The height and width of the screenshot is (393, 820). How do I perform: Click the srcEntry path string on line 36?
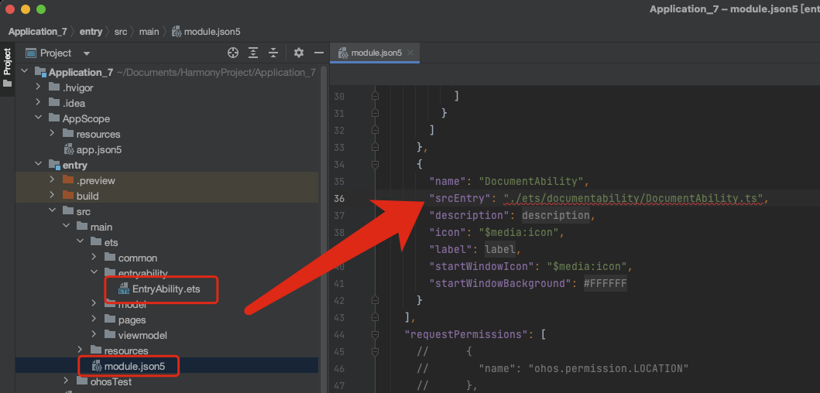(634, 198)
